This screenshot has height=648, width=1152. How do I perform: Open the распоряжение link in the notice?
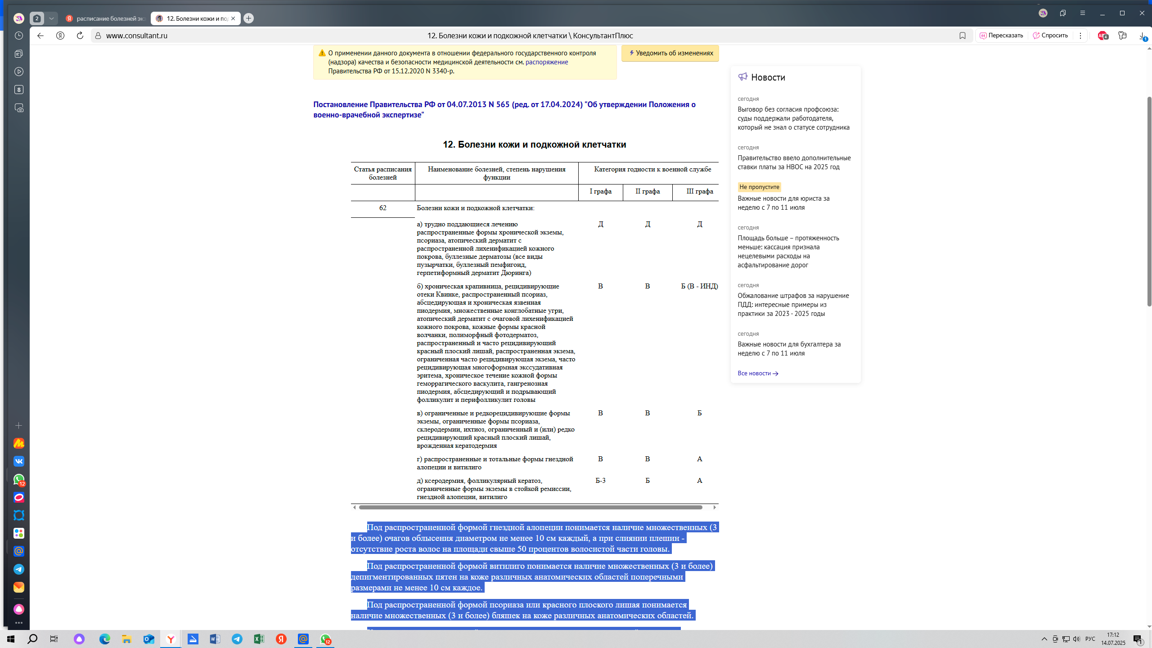546,62
